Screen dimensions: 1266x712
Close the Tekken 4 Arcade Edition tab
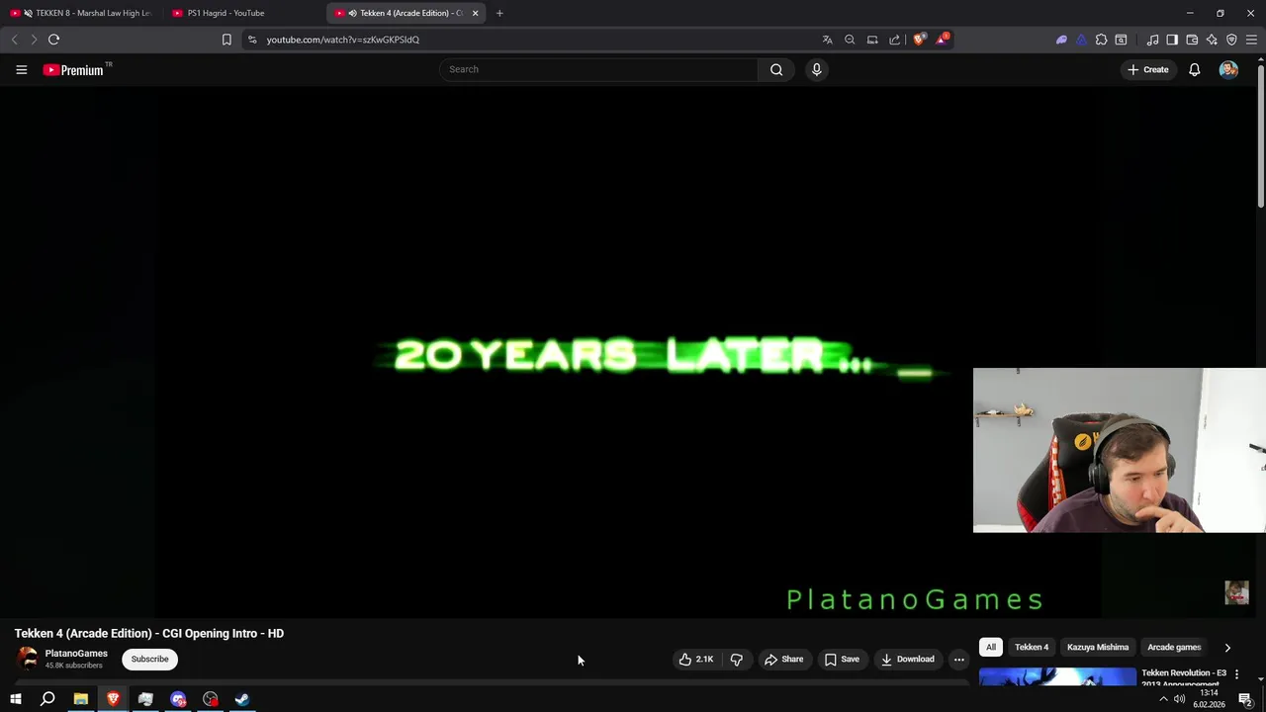click(x=475, y=13)
